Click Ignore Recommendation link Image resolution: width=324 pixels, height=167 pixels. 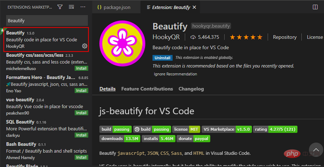(175, 74)
